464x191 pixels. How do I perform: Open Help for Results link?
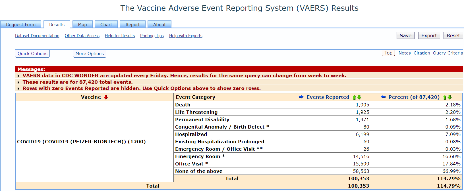click(120, 36)
